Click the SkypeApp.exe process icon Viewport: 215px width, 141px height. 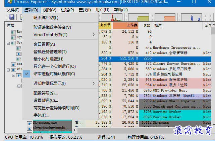click(29, 123)
